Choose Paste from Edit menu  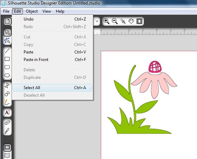click(x=52, y=52)
